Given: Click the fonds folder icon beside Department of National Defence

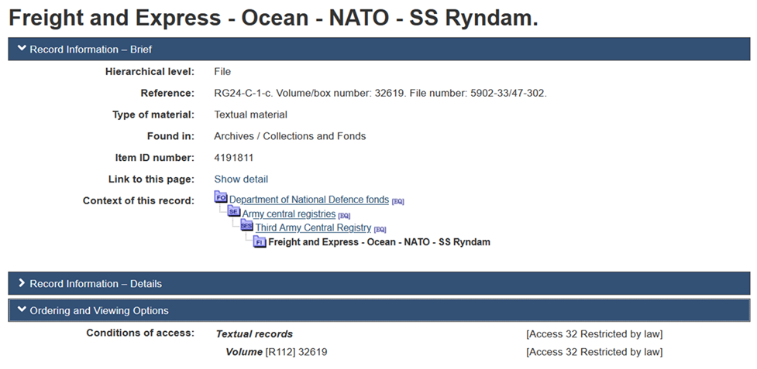Looking at the screenshot, I should click(x=221, y=198).
